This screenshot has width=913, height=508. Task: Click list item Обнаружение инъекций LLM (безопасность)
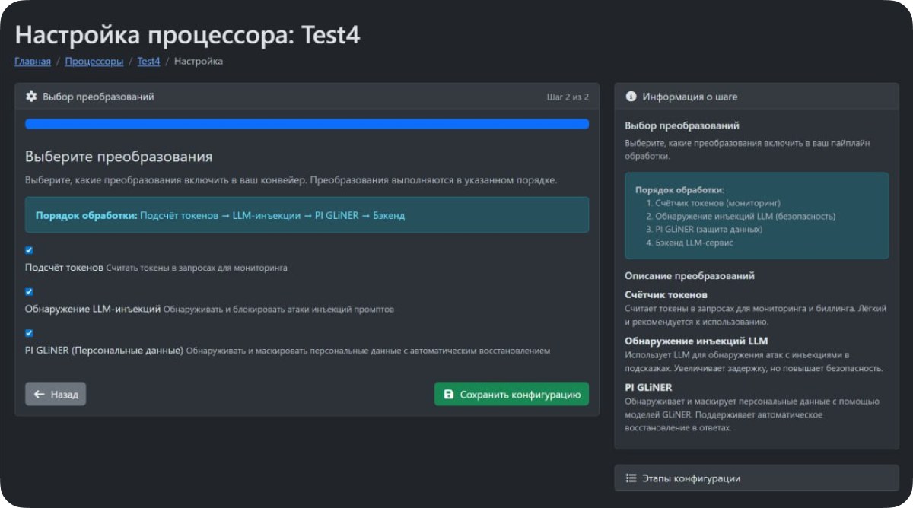click(745, 216)
